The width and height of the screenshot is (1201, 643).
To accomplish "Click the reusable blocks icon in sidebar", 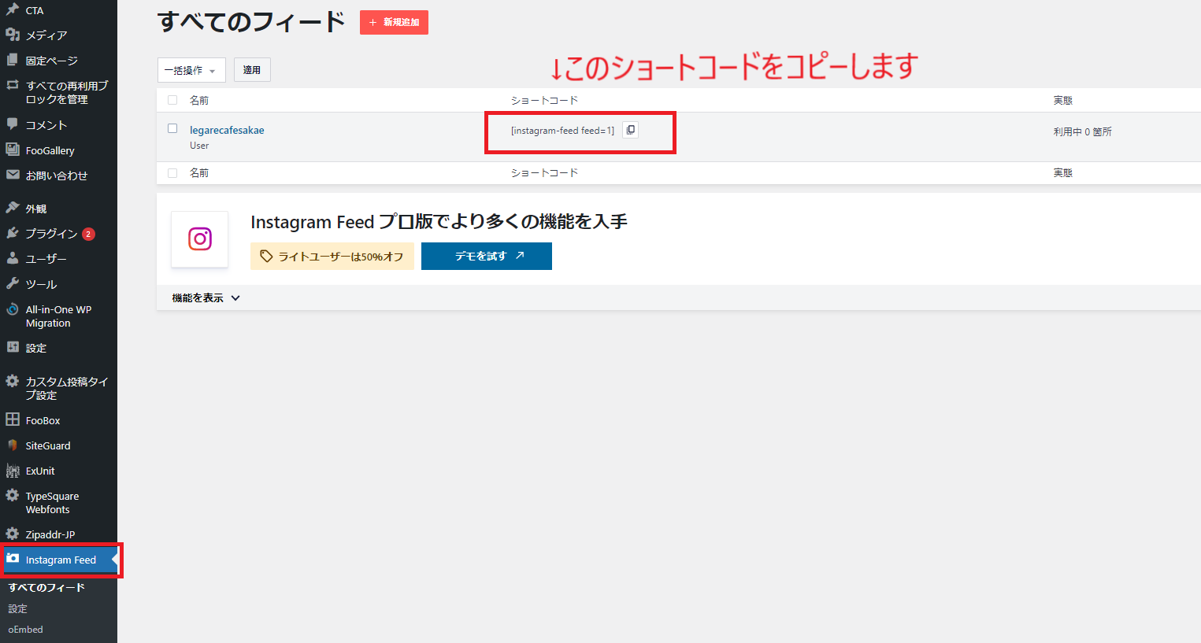I will 13,85.
